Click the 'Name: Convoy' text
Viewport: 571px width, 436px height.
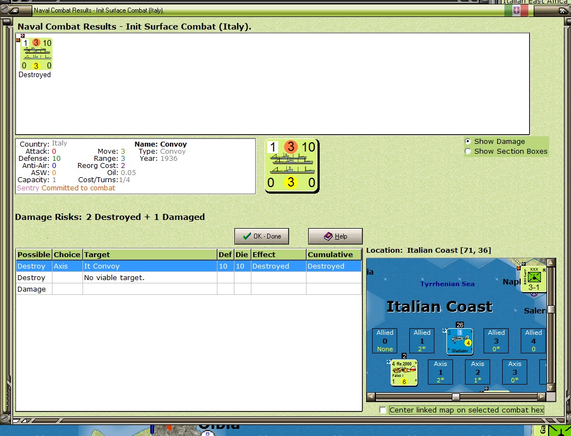161,144
